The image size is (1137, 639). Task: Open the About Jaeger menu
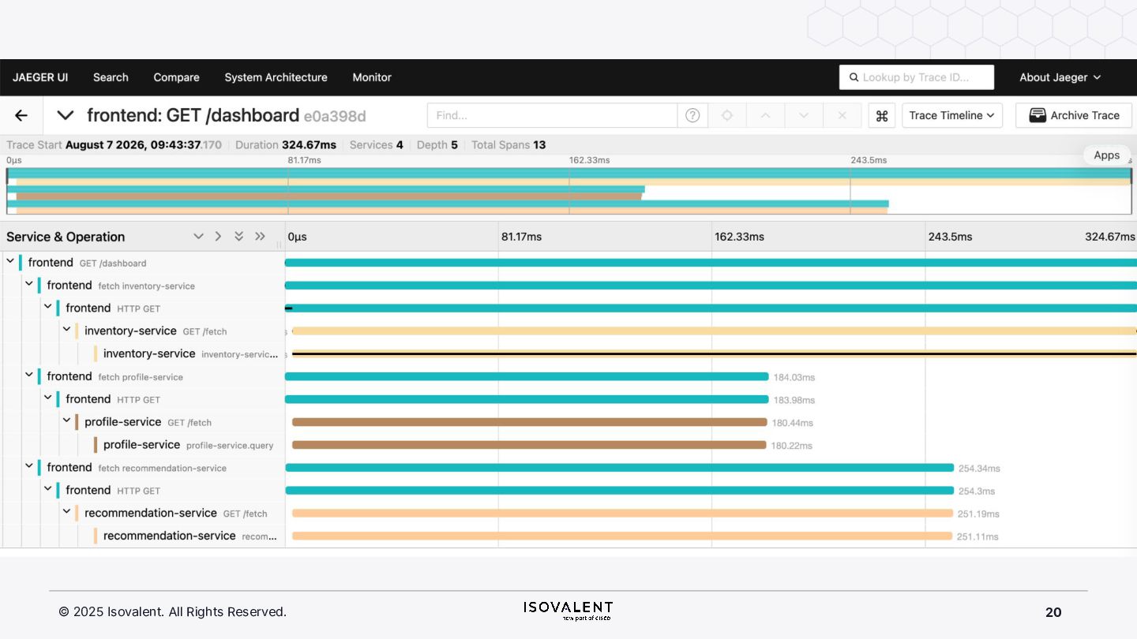(x=1060, y=77)
